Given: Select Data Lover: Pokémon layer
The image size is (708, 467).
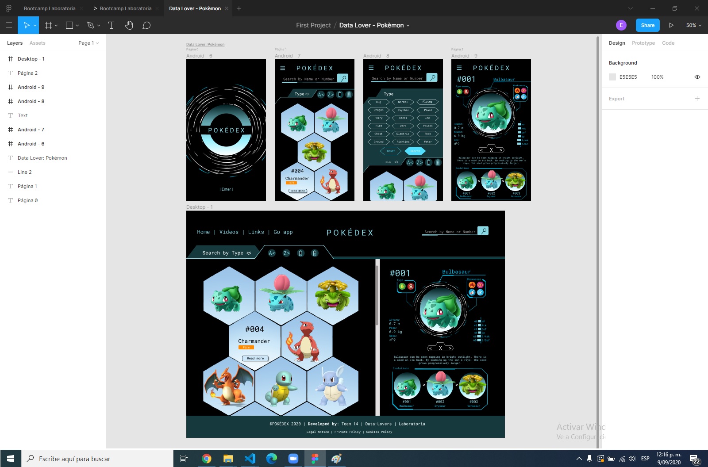Looking at the screenshot, I should click(53, 158).
